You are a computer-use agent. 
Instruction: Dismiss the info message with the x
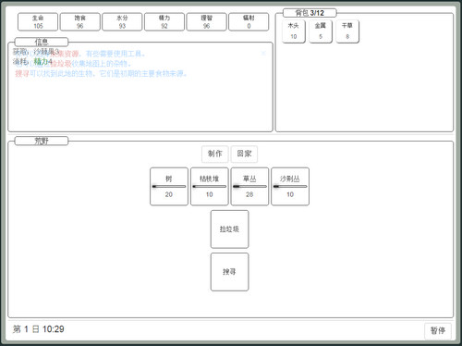tap(263, 54)
